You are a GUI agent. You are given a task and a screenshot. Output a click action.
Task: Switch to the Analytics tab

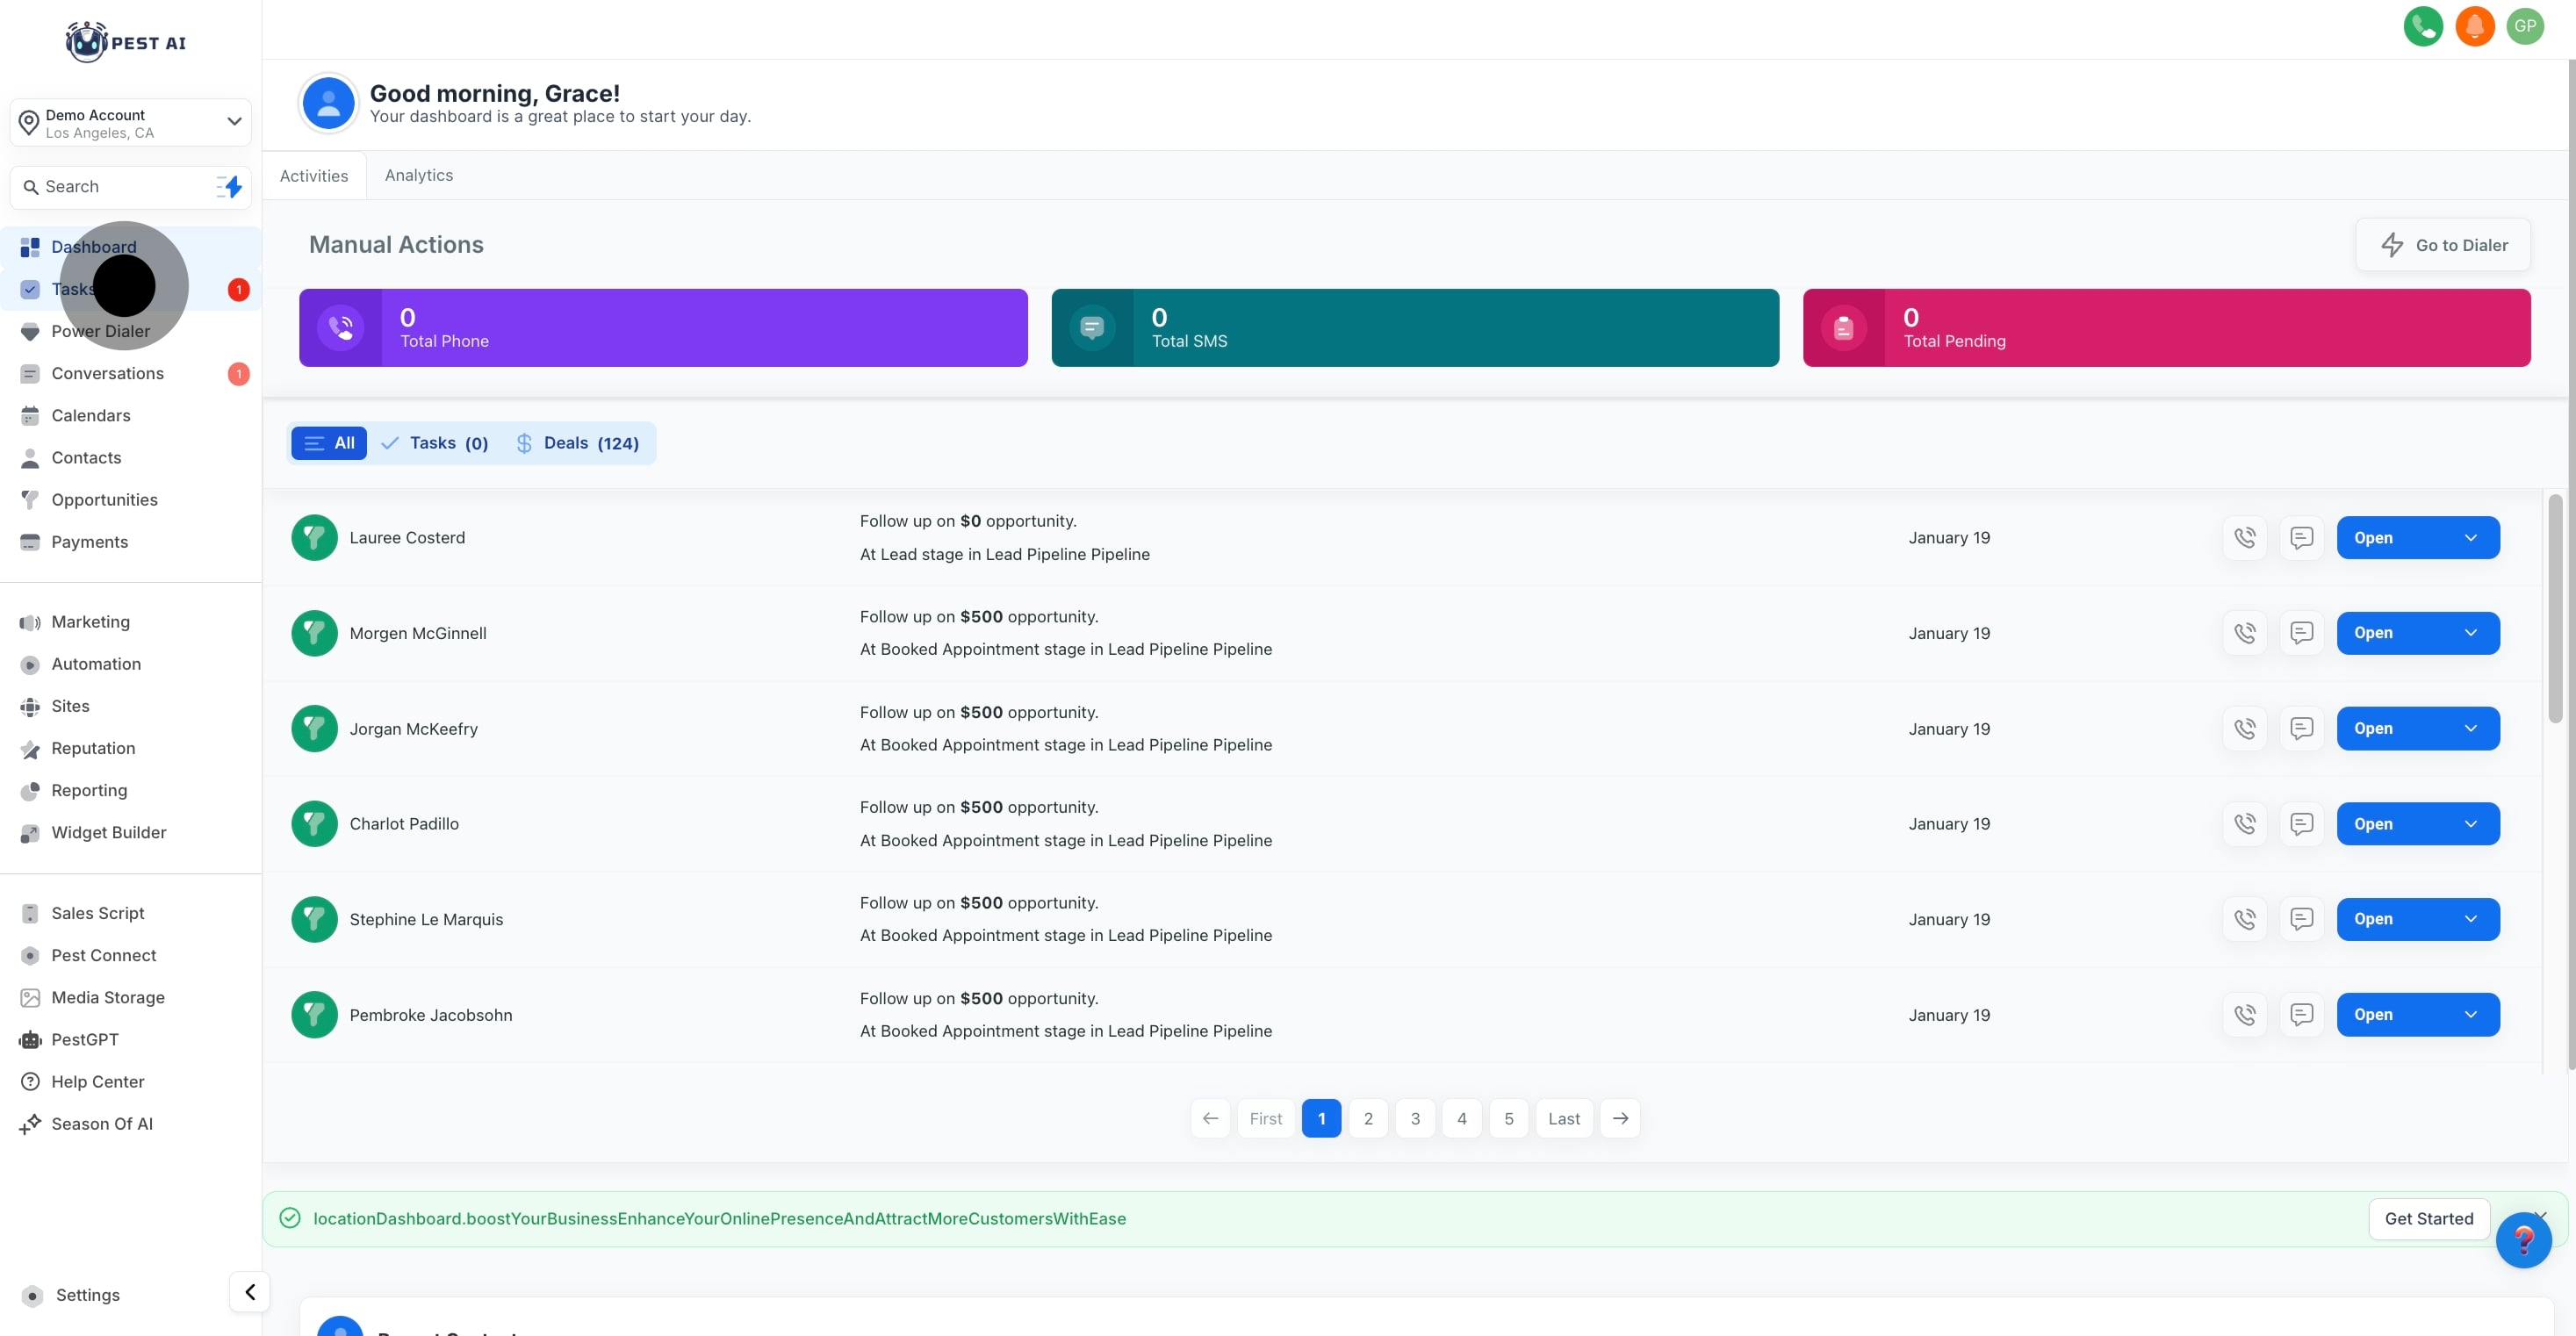[418, 175]
